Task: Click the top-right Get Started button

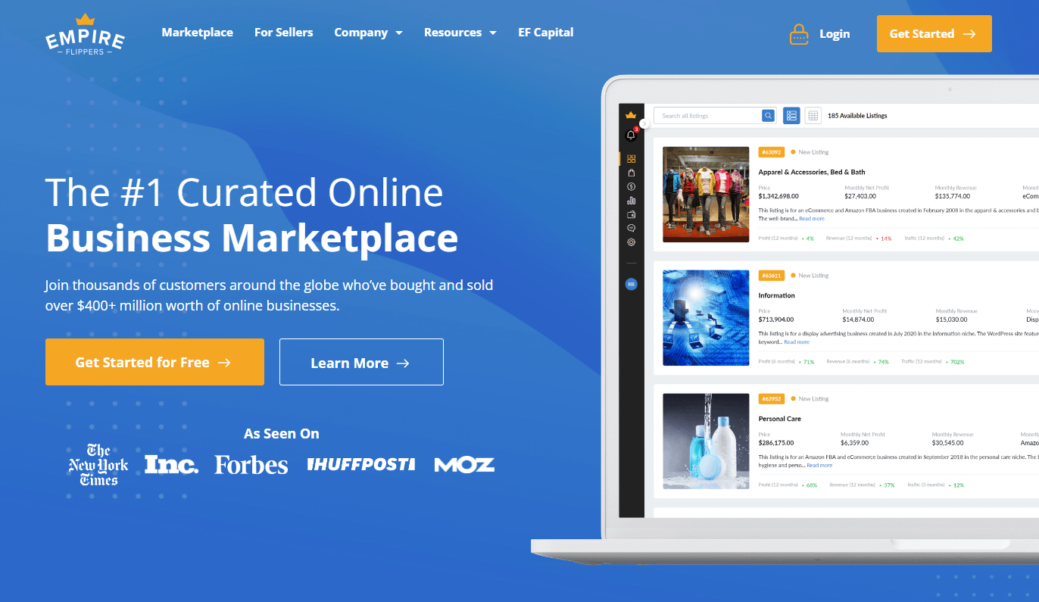Action: 934,34
